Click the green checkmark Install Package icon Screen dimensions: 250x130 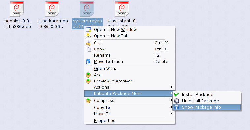(177, 95)
